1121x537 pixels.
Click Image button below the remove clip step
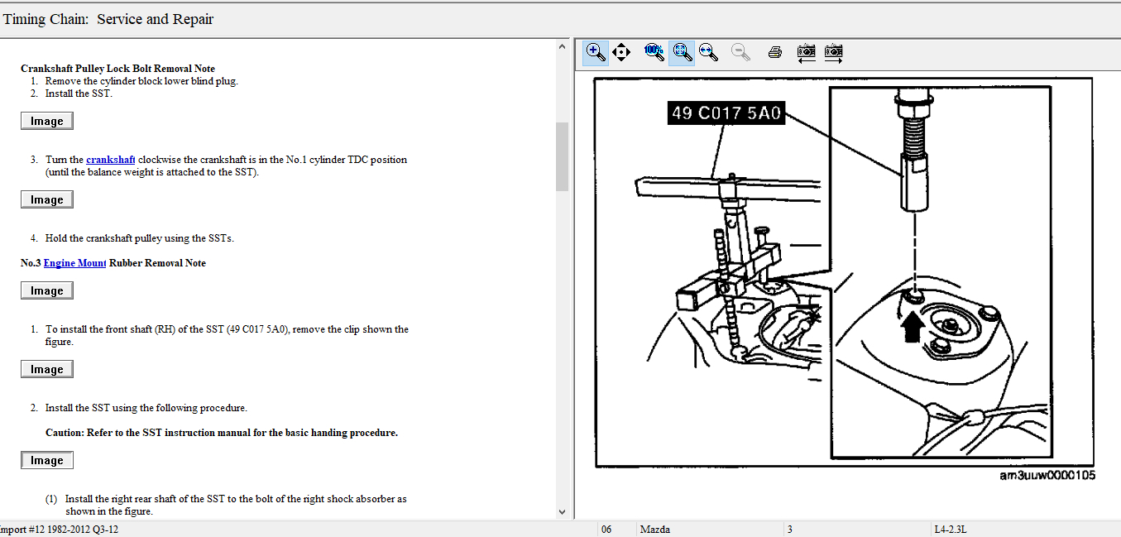pos(47,370)
